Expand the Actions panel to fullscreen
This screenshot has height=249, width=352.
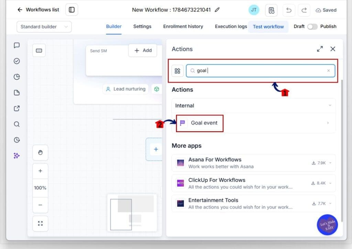pyautogui.click(x=320, y=49)
